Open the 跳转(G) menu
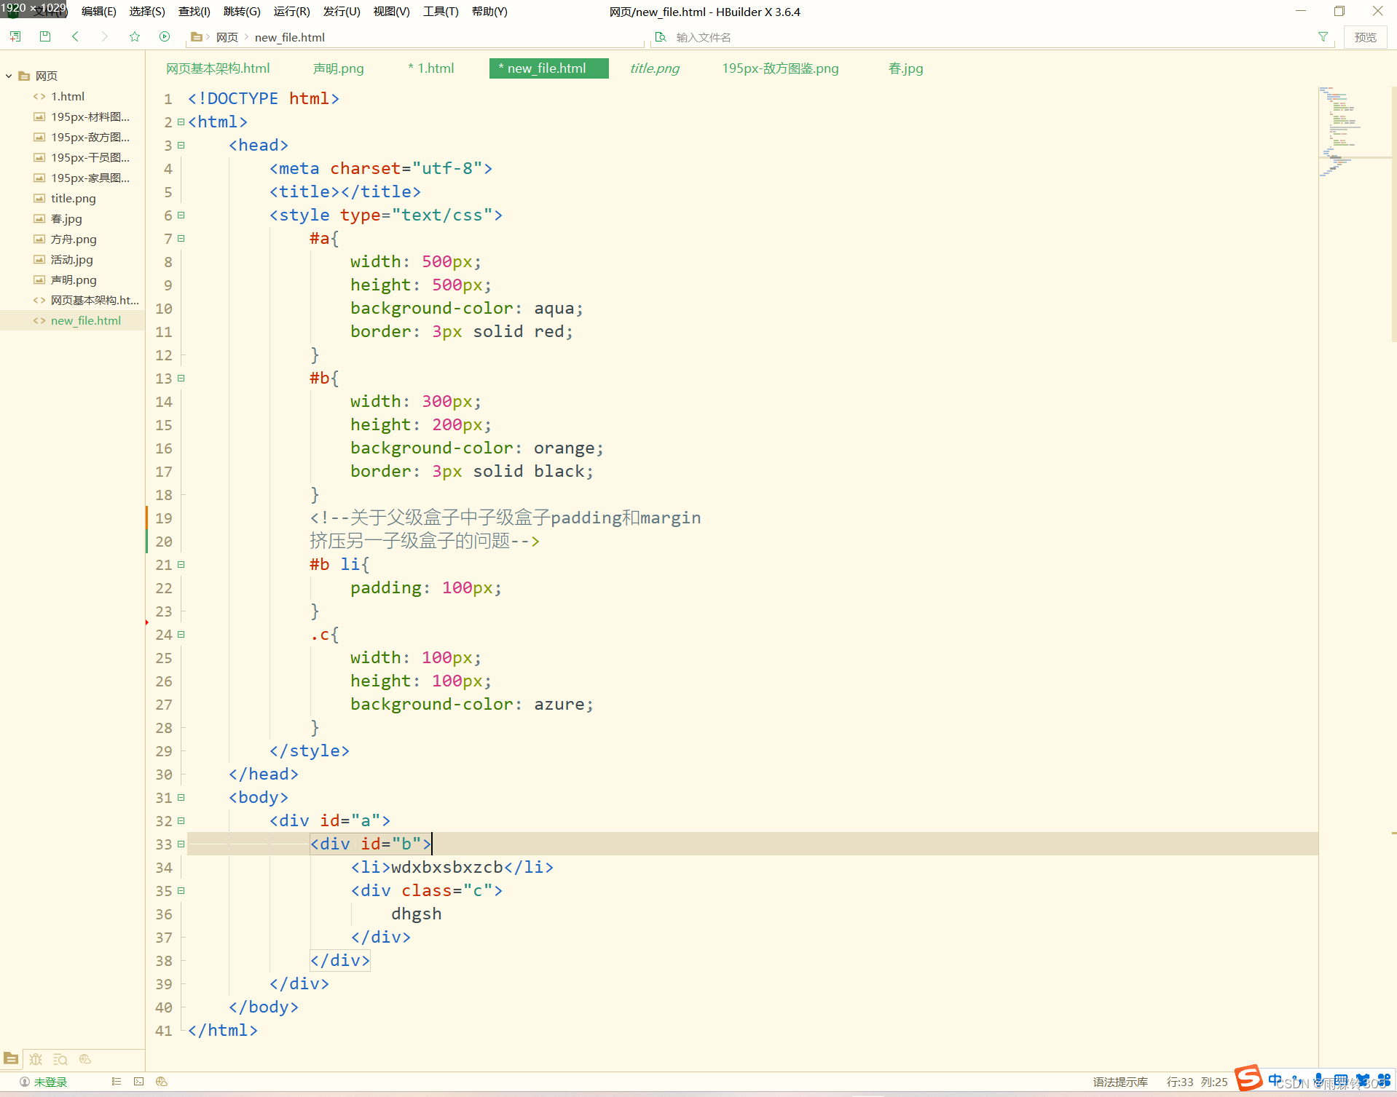Image resolution: width=1397 pixels, height=1097 pixels. tap(242, 12)
